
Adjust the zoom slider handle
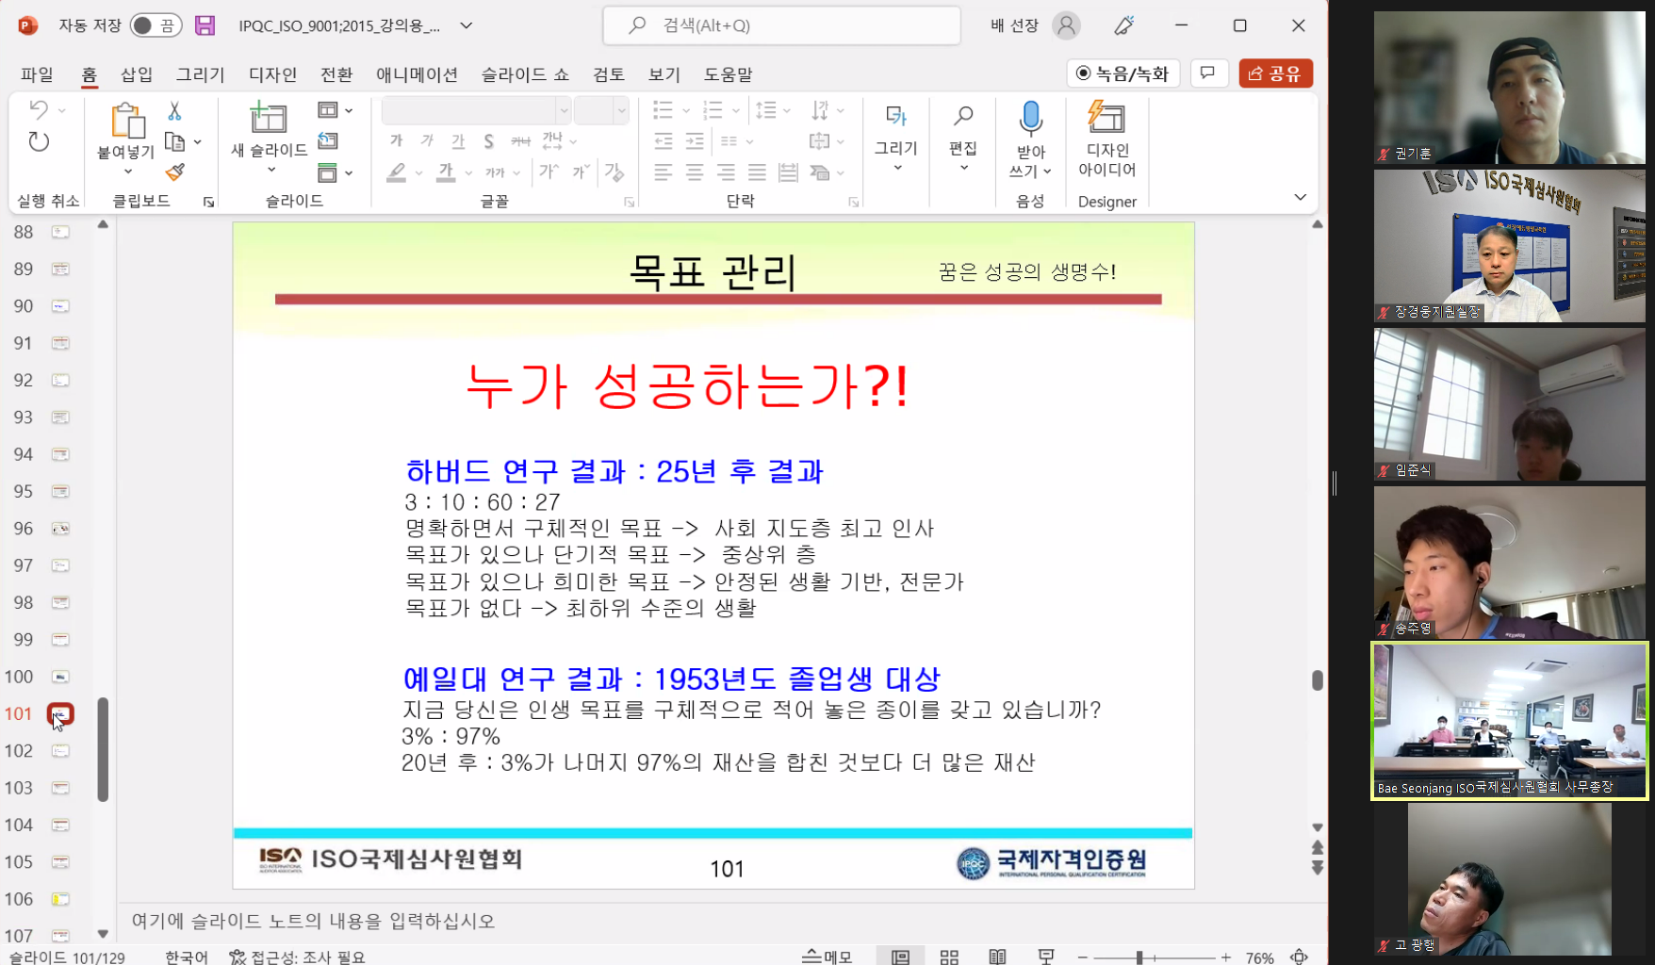click(x=1139, y=957)
